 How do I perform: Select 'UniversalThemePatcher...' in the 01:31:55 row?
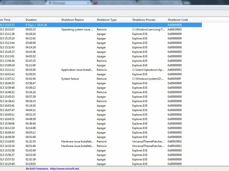coord(148,141)
